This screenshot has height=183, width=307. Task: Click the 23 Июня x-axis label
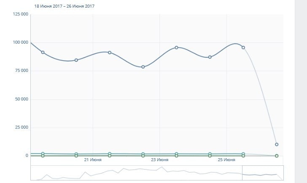click(x=159, y=160)
